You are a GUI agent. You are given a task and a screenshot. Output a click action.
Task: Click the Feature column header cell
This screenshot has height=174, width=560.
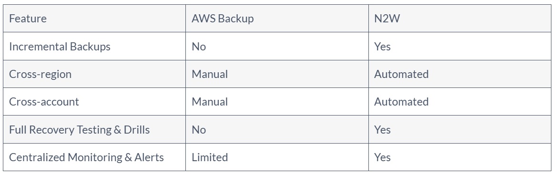[x=94, y=19]
